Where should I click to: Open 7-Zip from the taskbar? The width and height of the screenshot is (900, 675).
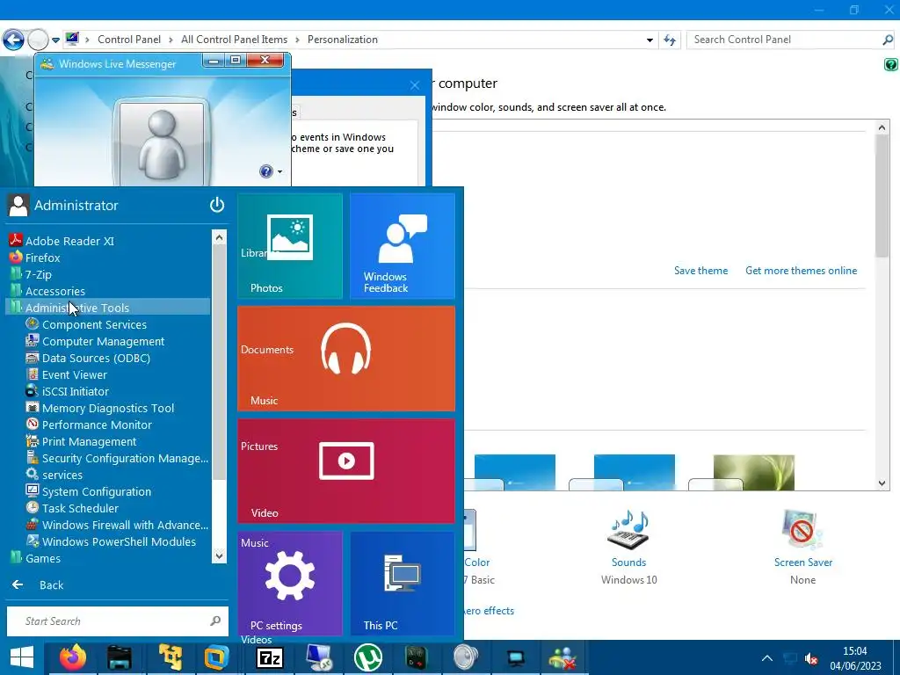[x=269, y=657]
